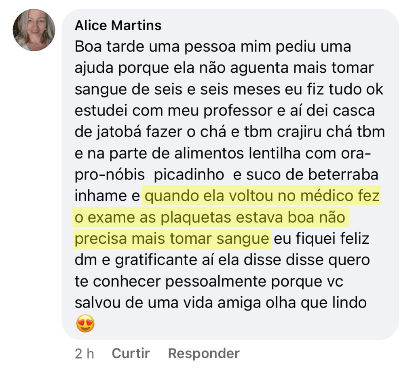
Task: Click the highlighted text 'quando ela voltou no médico fez'
Action: point(262,196)
